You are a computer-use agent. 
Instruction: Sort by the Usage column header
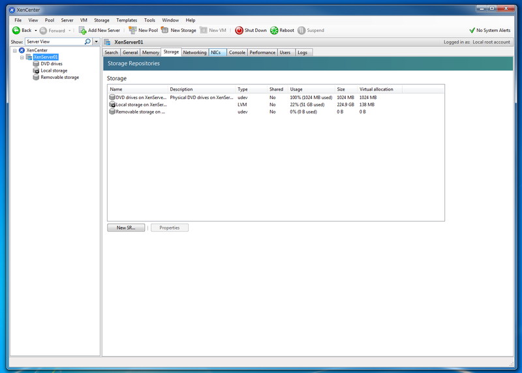point(311,89)
